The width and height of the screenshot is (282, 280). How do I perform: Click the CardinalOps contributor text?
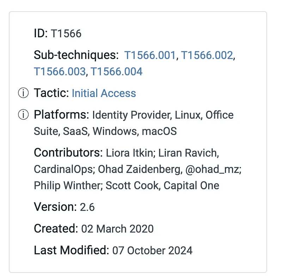tap(63, 169)
